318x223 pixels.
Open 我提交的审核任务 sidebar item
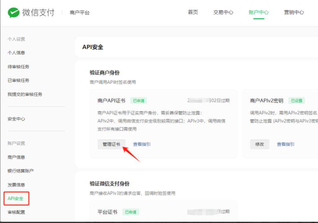tap(25, 94)
